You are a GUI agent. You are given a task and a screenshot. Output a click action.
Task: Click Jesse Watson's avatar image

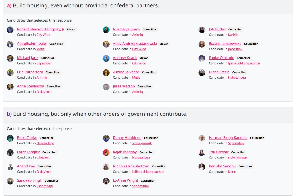click(x=106, y=87)
